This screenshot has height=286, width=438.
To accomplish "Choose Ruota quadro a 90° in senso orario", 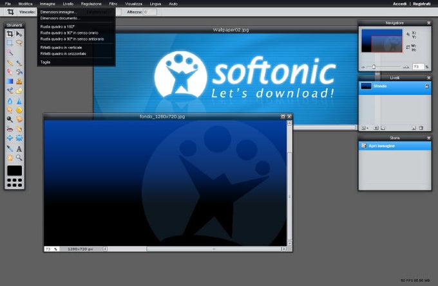I will (76, 33).
